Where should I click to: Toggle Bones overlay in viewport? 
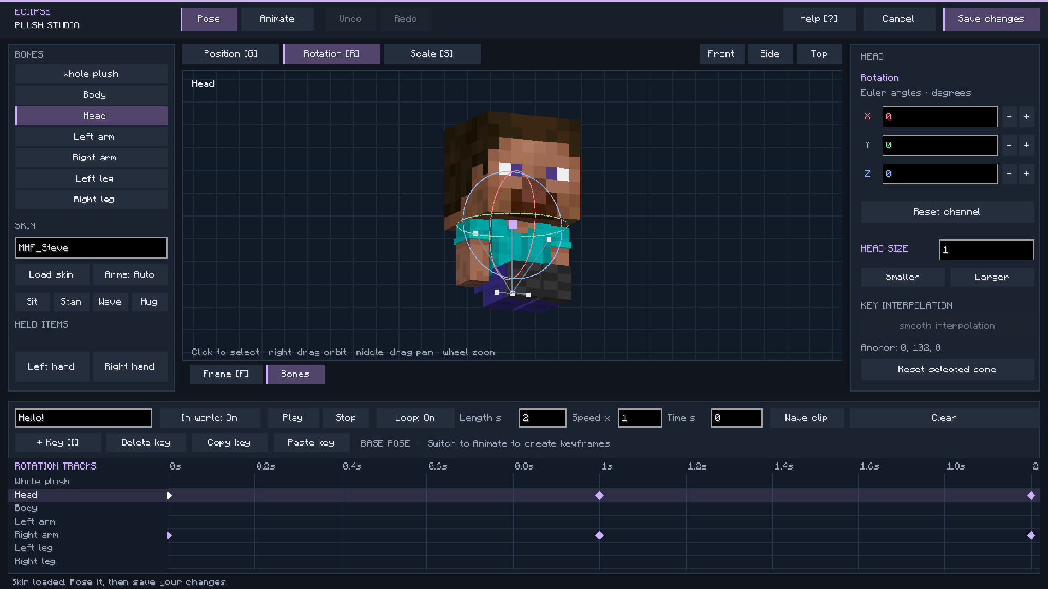(295, 374)
